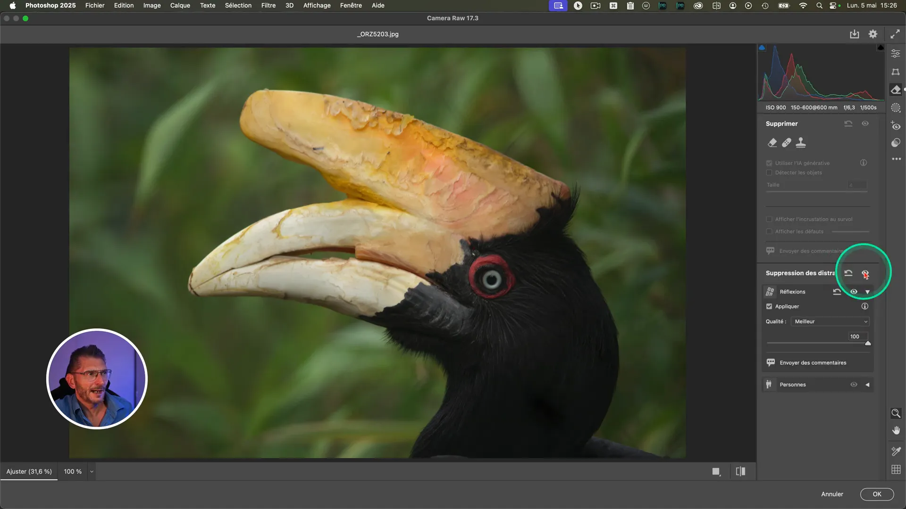Select 100 % zoom option
906x509 pixels.
pyautogui.click(x=73, y=472)
